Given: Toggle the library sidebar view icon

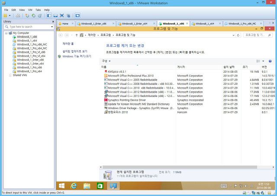Looking at the screenshot, I should 49,16.
